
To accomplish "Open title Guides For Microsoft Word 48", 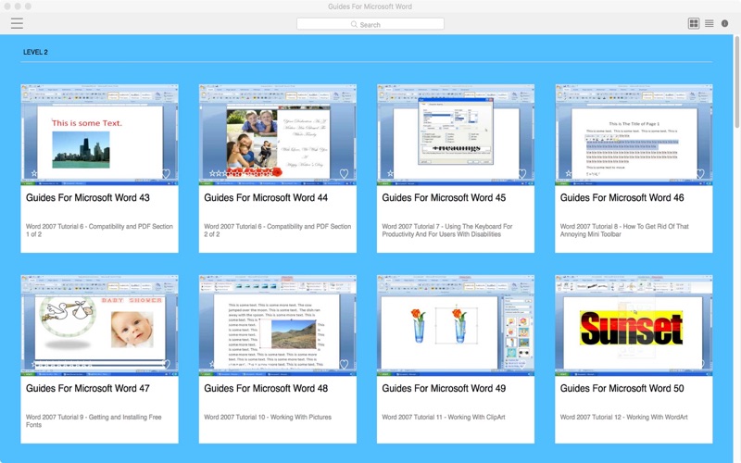I will coord(266,388).
